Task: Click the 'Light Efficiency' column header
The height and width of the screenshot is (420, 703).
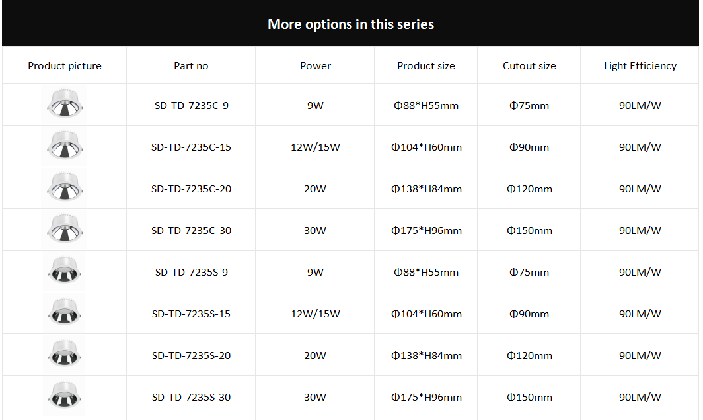Action: [640, 65]
